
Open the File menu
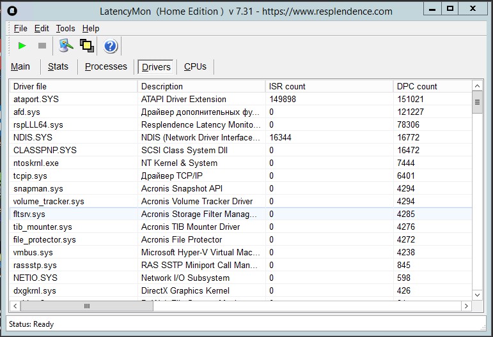(20, 29)
